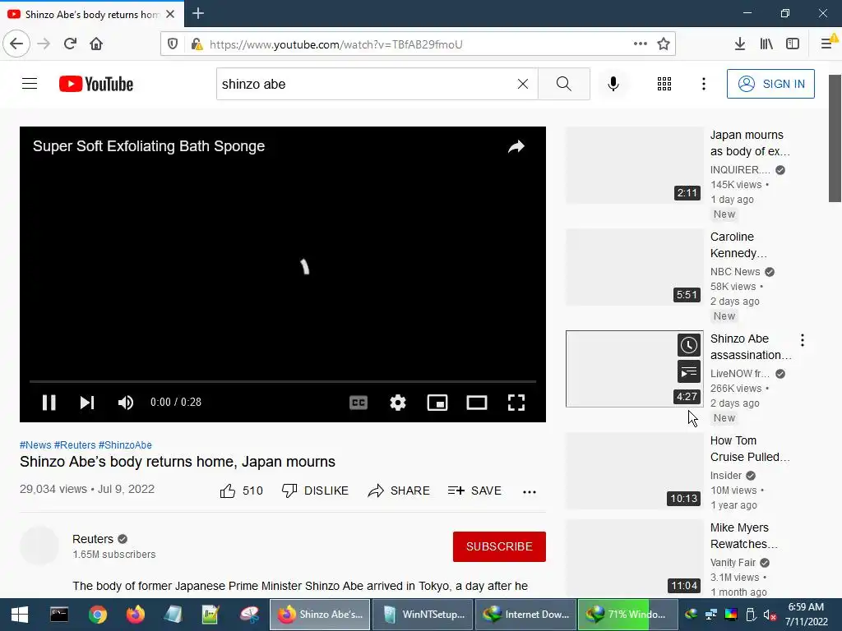This screenshot has height=631, width=842.
Task: Open the Reuters channel name link
Action: (x=93, y=539)
